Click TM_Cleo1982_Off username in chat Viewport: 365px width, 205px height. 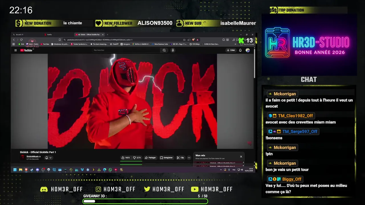tap(295, 116)
